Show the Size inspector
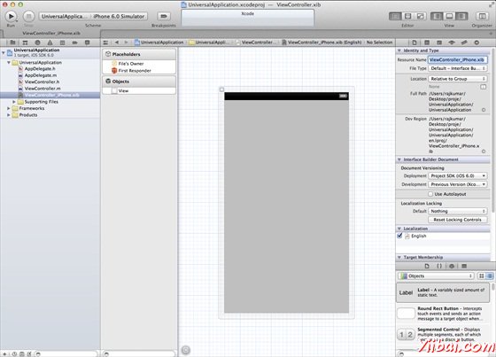 (464, 43)
